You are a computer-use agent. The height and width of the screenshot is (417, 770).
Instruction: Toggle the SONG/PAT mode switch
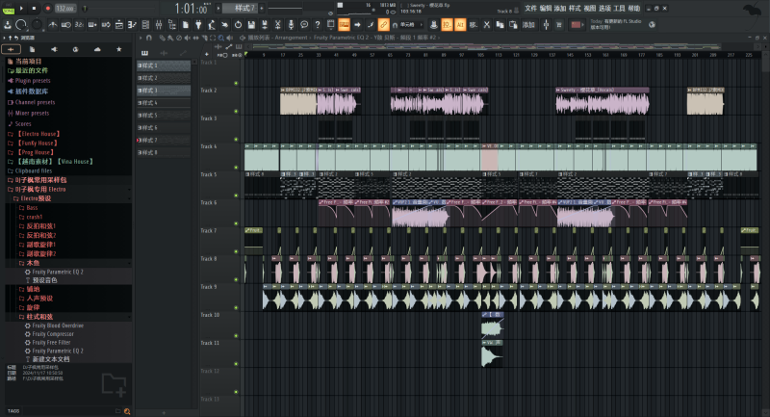click(9, 8)
